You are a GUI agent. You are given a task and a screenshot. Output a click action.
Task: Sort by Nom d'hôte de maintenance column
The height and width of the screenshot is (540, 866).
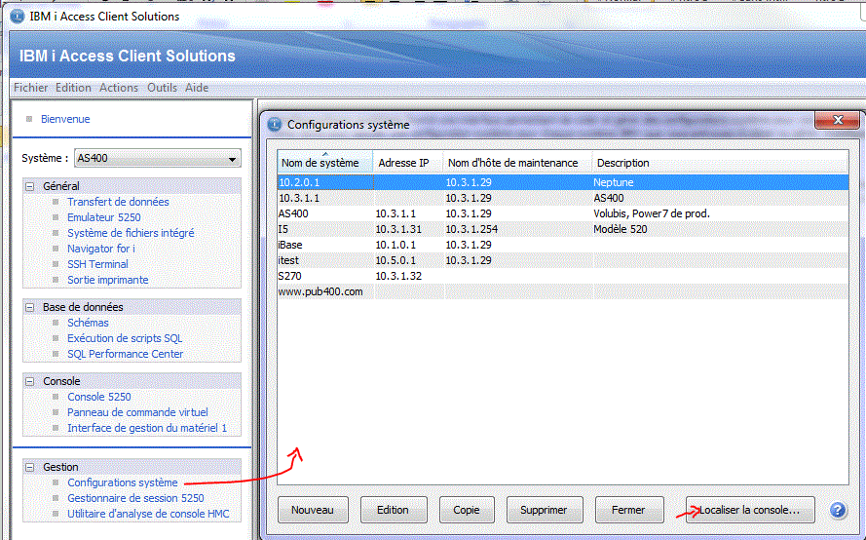coord(517,163)
